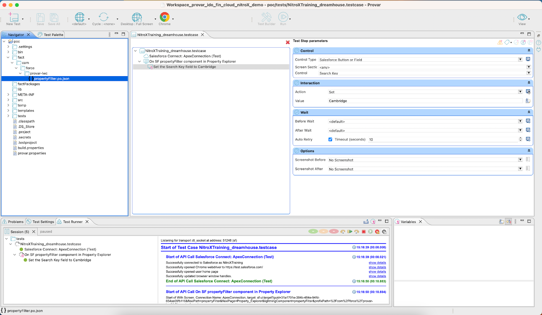
Task: Click the highlighted tree layout icon in Variables
Action: 509,222
